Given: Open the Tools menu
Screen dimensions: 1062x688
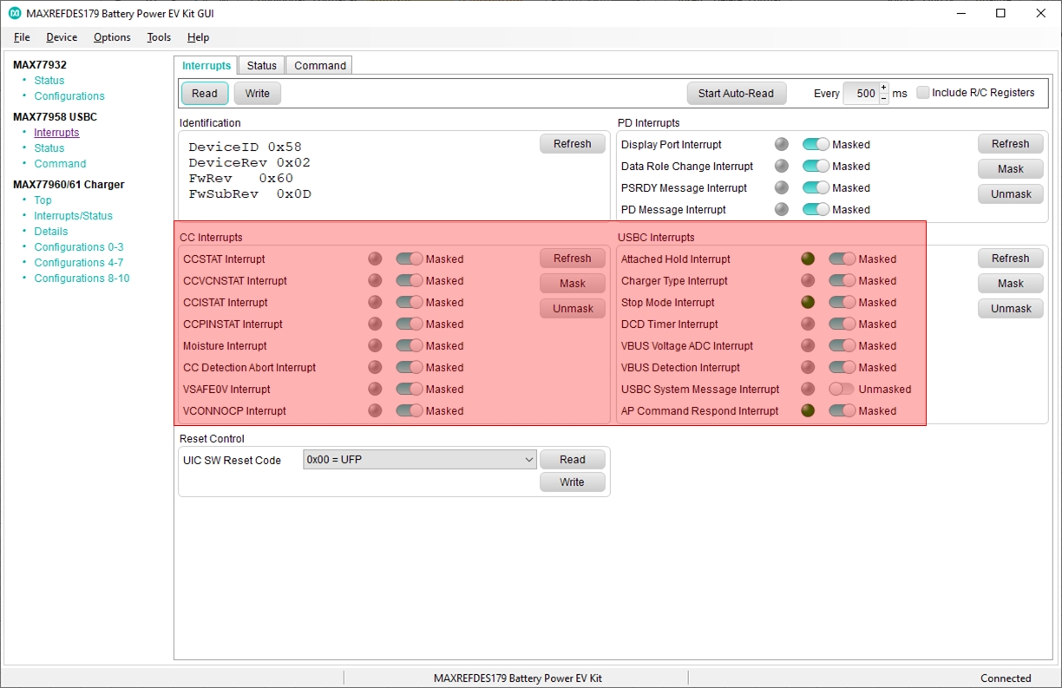Looking at the screenshot, I should (159, 37).
